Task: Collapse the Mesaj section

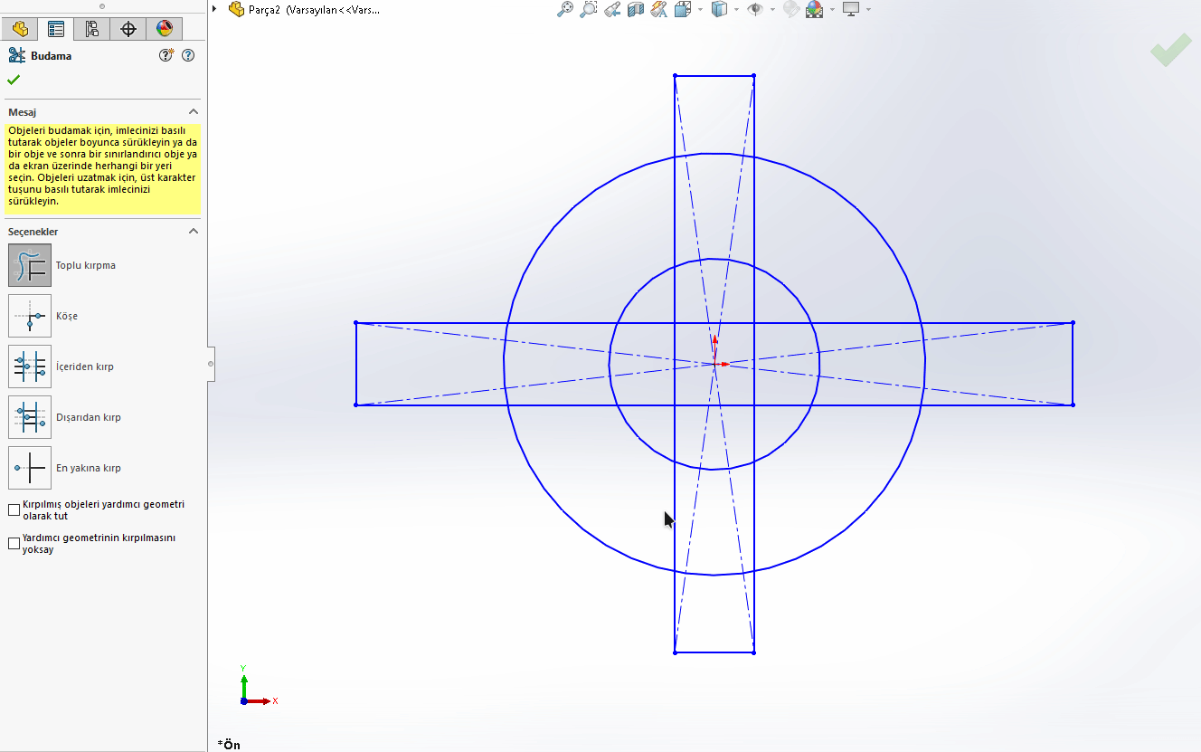Action: click(193, 111)
